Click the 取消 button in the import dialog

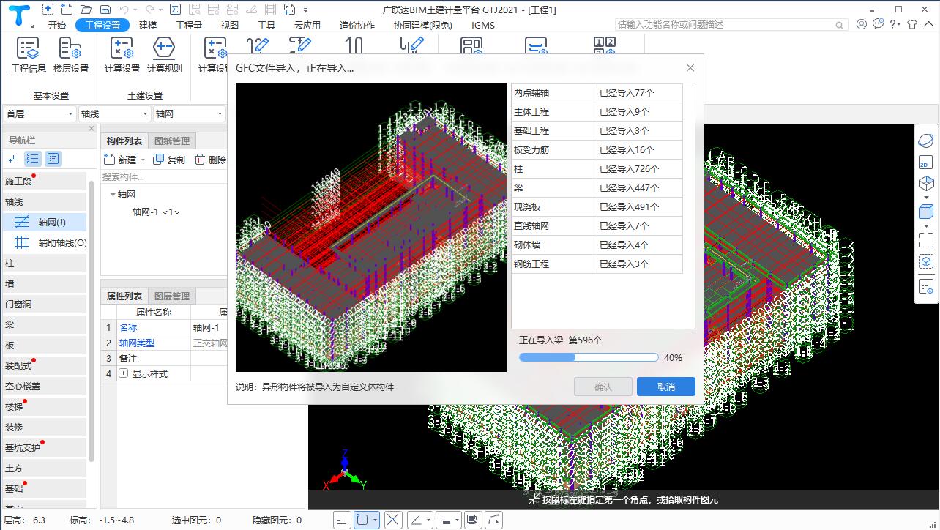coord(666,387)
